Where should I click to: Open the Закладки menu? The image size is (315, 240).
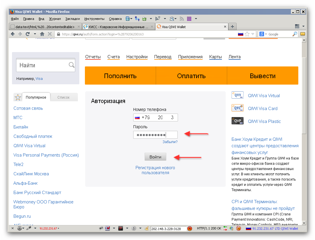point(73,19)
